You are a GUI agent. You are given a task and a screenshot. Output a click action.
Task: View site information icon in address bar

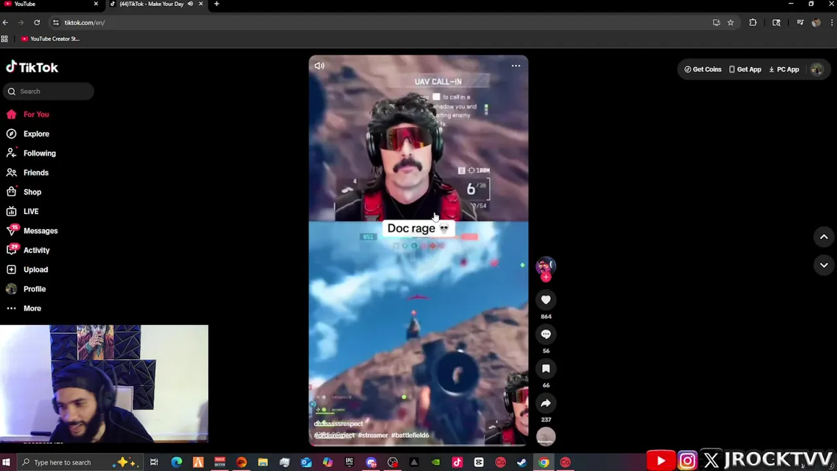point(56,22)
